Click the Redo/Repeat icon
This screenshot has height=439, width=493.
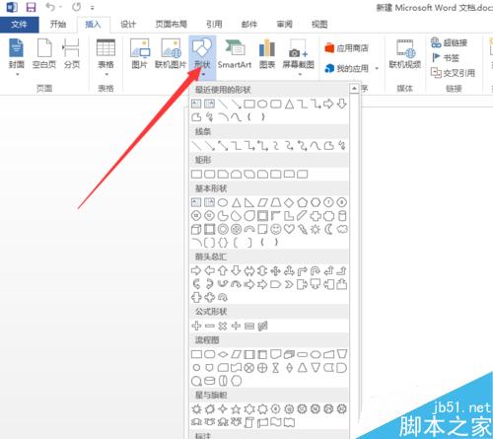(77, 7)
